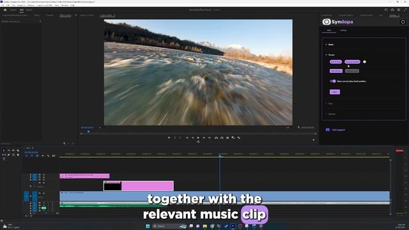
Task: Select the pink clip with black thumbnail
Action: point(139,186)
